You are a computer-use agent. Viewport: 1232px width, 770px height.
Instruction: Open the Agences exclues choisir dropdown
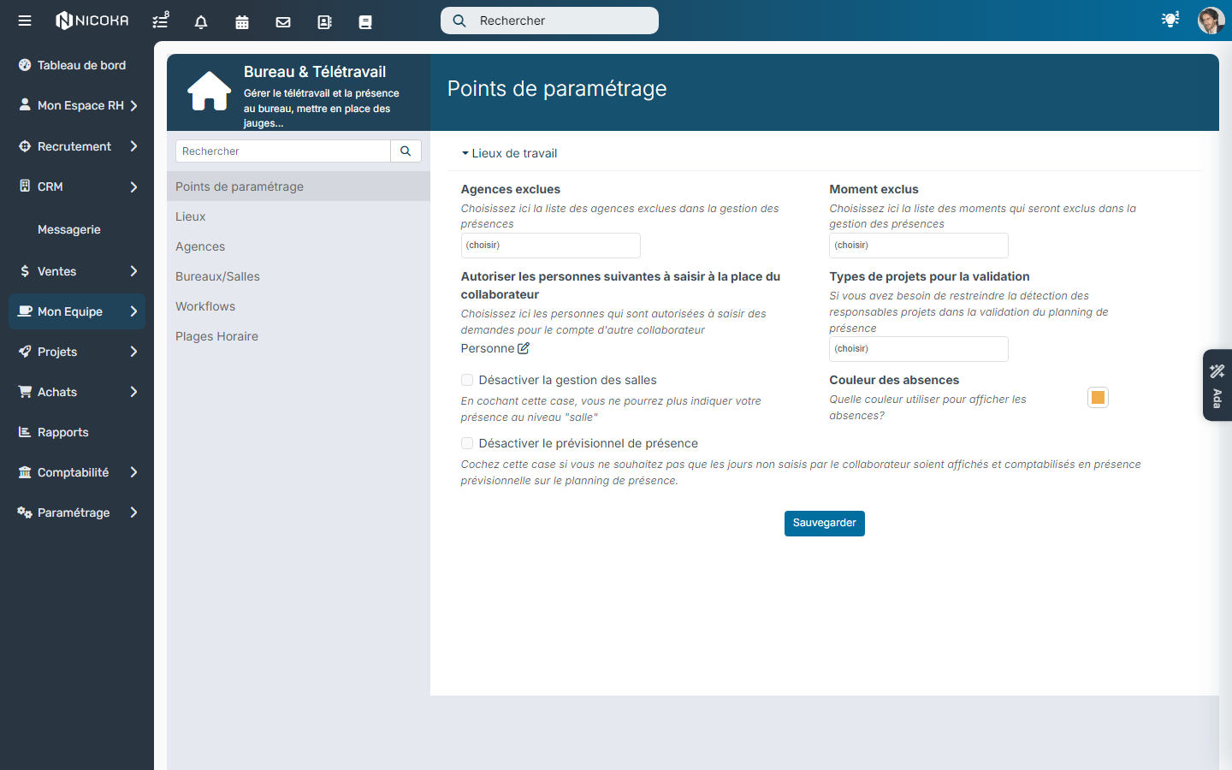click(550, 246)
